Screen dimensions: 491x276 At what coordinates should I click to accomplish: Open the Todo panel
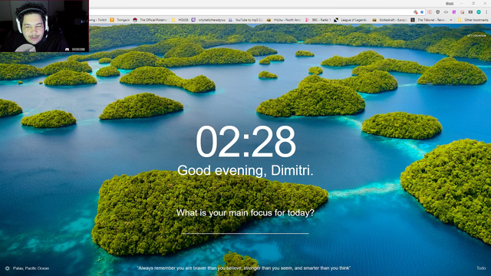click(x=481, y=268)
